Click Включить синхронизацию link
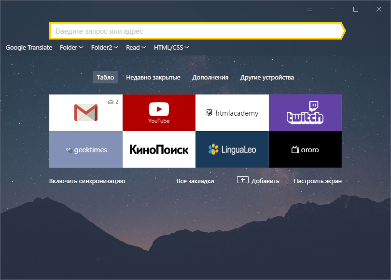This screenshot has height=280, width=391. point(87,181)
